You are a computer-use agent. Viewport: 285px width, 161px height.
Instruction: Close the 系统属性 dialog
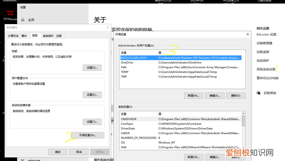[x=108, y=27]
